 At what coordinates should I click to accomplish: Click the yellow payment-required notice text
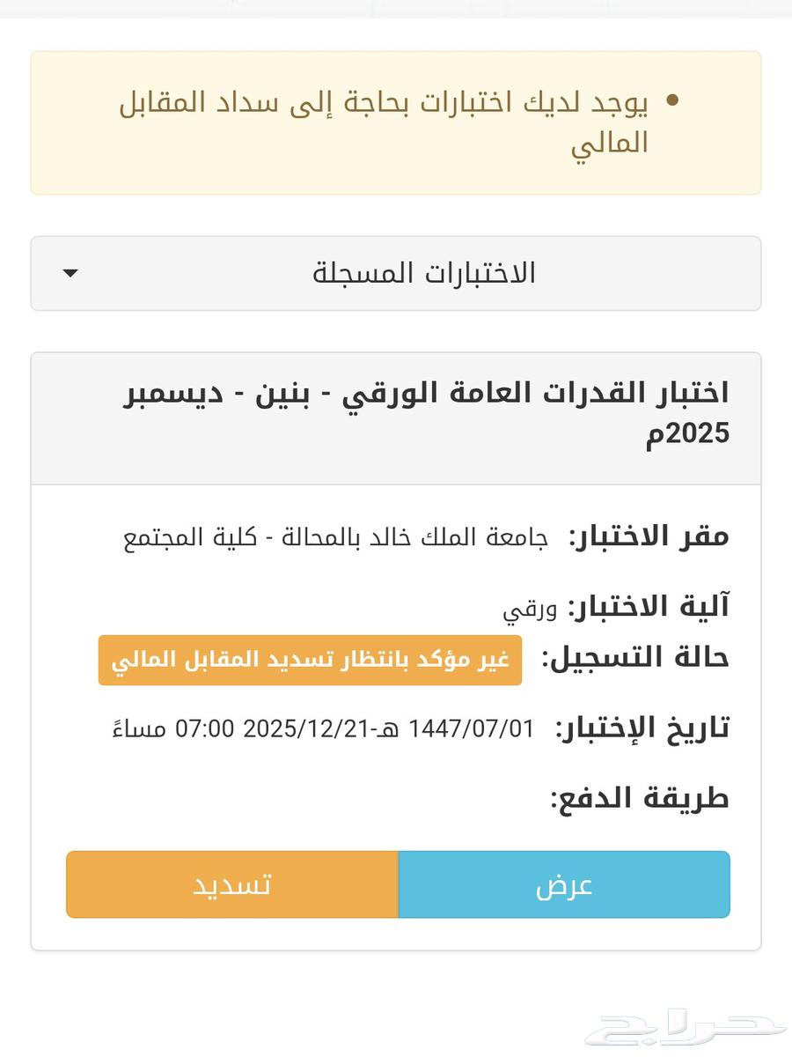point(384,122)
